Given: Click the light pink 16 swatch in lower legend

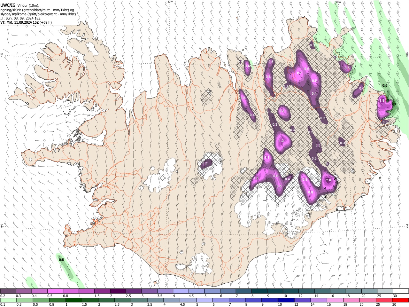Looking at the screenshot, I should pyautogui.click(x=335, y=300).
